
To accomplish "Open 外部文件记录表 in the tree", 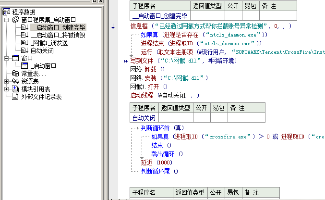I will pos(41,97).
